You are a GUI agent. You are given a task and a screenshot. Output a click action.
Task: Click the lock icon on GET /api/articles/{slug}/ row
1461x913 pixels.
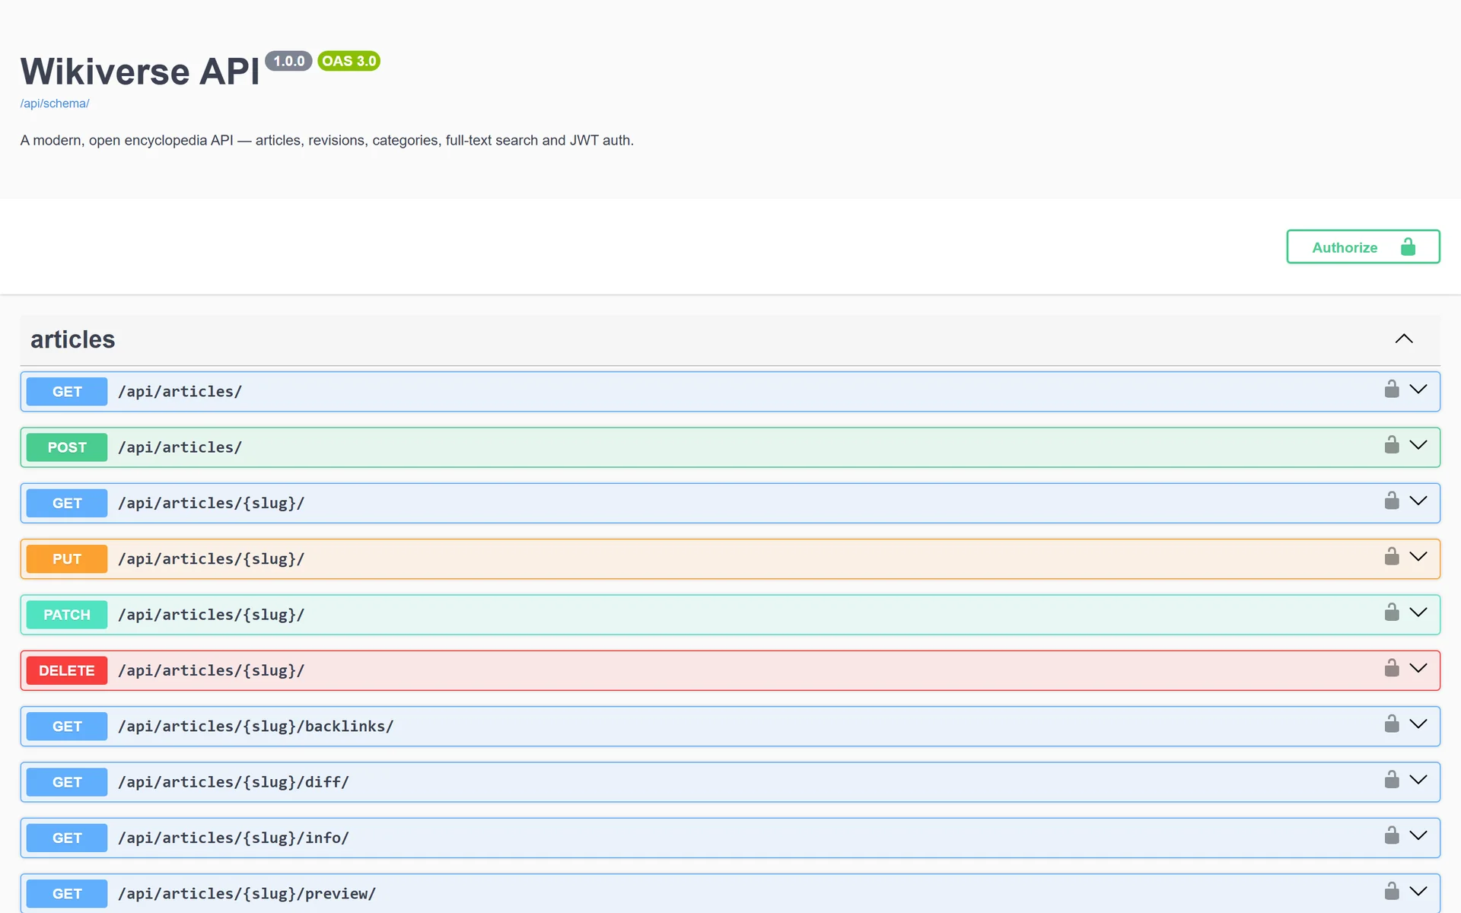tap(1392, 501)
